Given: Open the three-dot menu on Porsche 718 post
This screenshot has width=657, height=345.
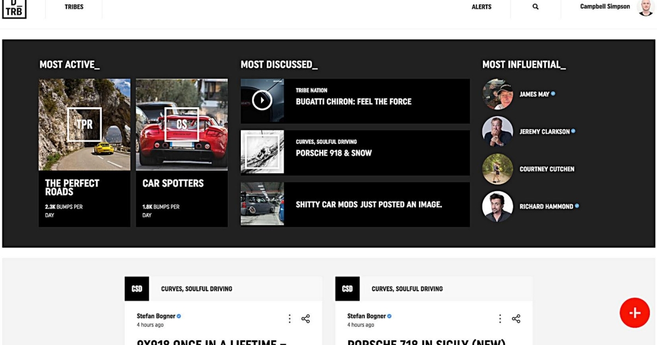Looking at the screenshot, I should (x=500, y=319).
